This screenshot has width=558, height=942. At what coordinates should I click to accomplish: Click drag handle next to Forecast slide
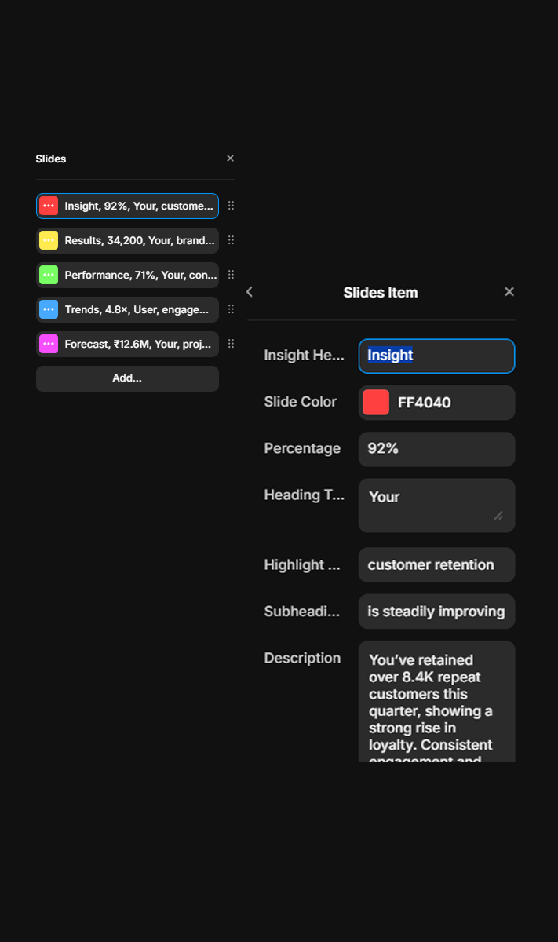[231, 344]
